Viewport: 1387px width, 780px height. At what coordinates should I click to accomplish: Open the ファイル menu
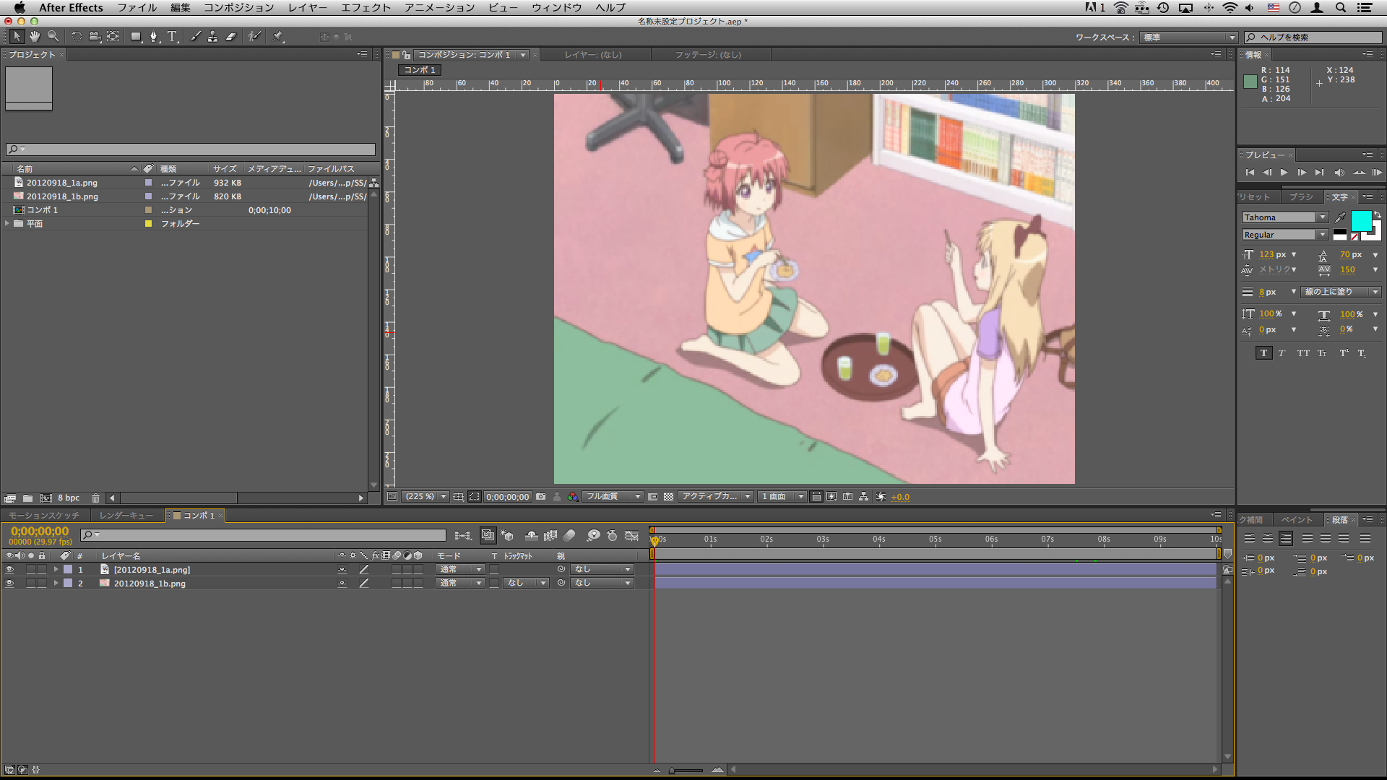point(137,7)
